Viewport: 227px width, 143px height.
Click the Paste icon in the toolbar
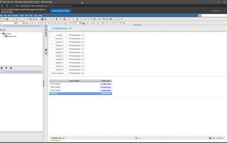tap(17, 19)
